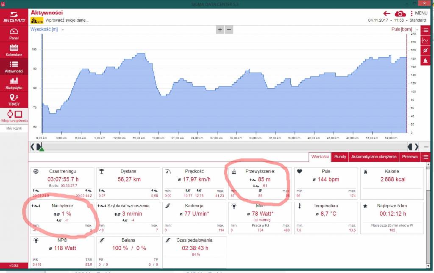Zoom in chart with plus button
434x273 pixels.
(x=220, y=30)
